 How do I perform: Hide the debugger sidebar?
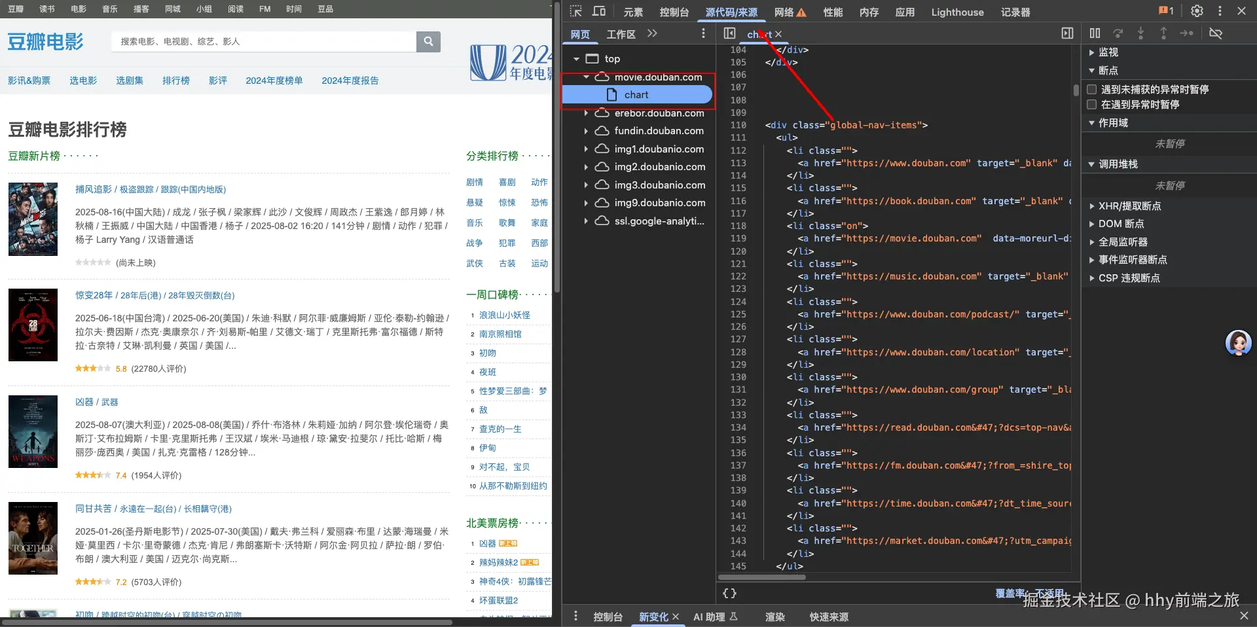(1067, 33)
